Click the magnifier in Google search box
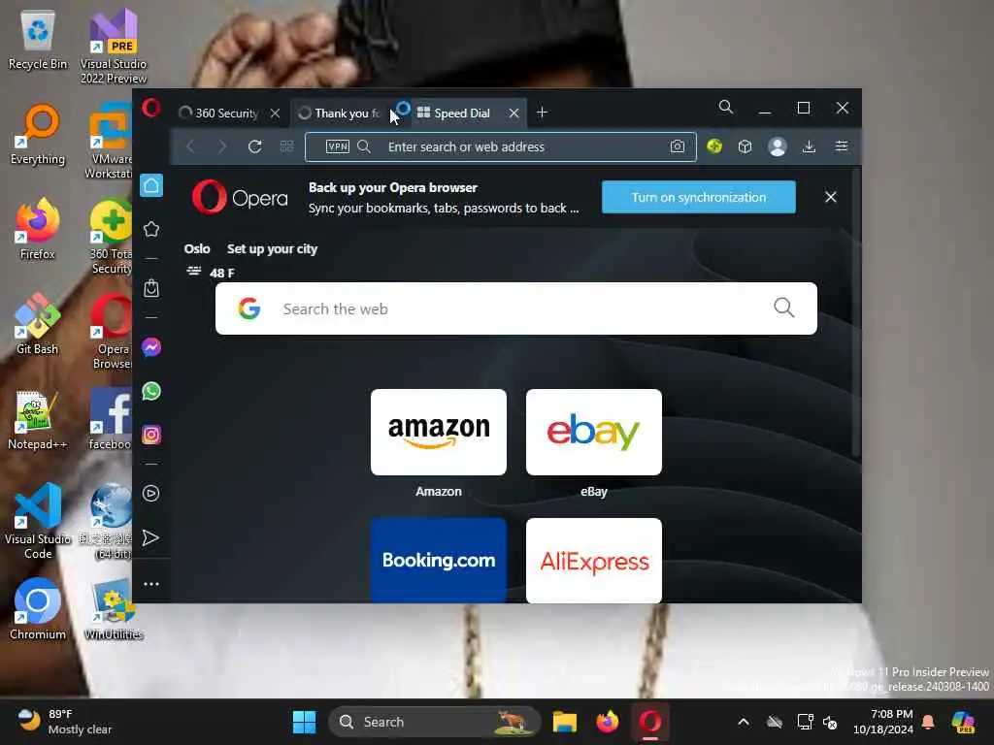 [x=784, y=308]
